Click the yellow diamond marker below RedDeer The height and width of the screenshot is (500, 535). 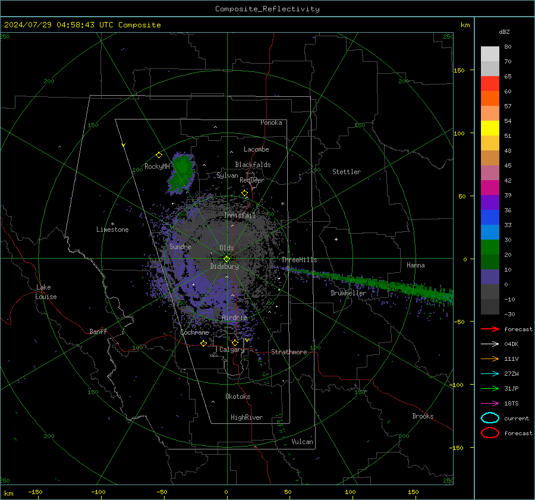(244, 193)
